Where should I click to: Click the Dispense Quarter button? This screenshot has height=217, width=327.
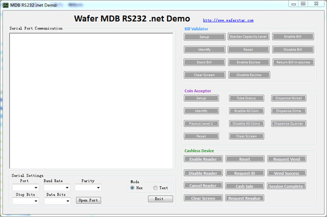pyautogui.click(x=289, y=124)
